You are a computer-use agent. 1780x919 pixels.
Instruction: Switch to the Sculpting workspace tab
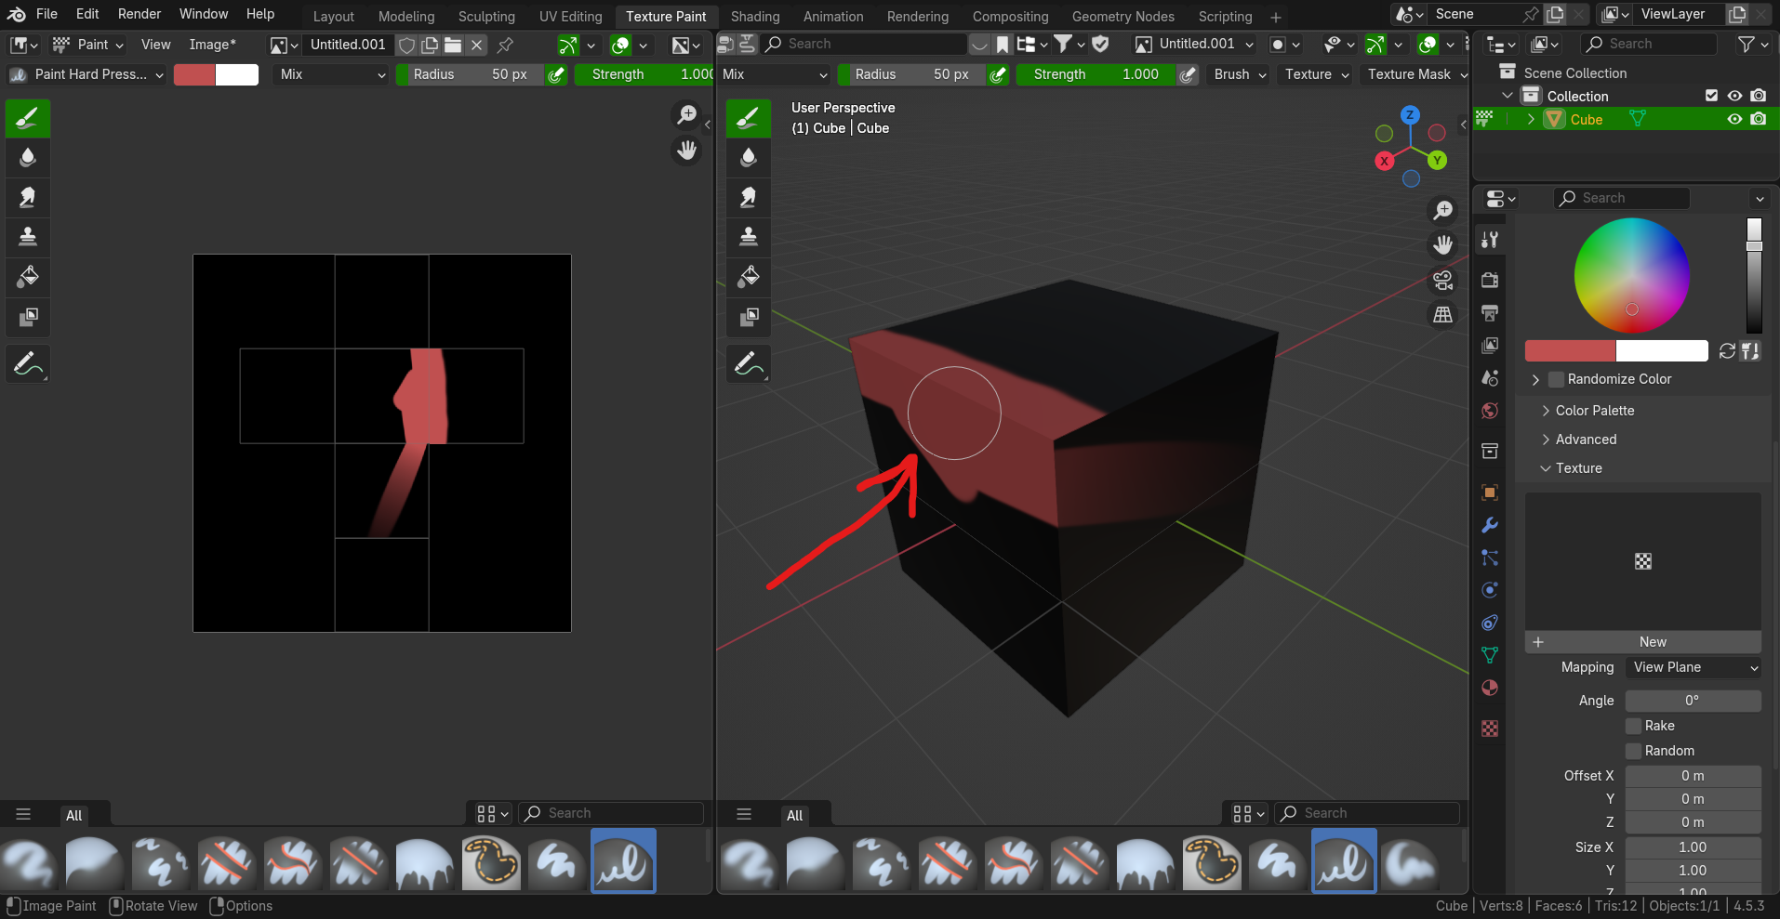[486, 17]
